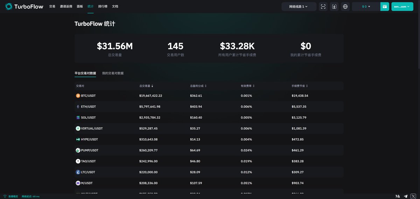Sort table by 总交易量 column
The image size is (420, 199).
pos(146,86)
